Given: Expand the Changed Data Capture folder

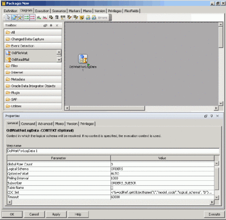Looking at the screenshot, I should tap(33, 39).
